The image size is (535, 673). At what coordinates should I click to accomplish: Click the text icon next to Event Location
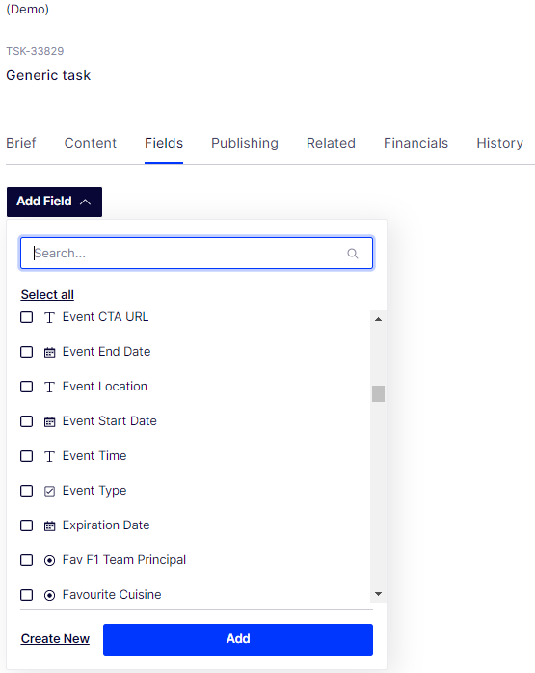(x=50, y=388)
